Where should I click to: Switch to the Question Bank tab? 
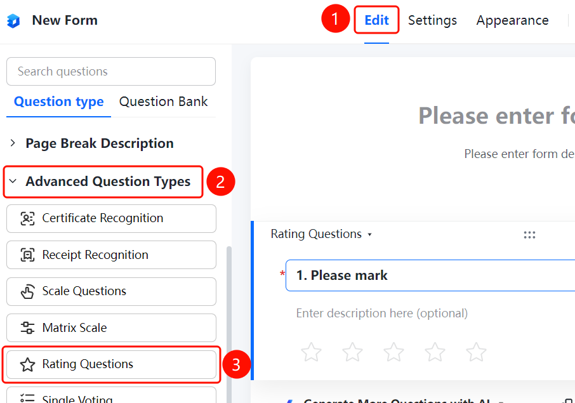point(164,102)
